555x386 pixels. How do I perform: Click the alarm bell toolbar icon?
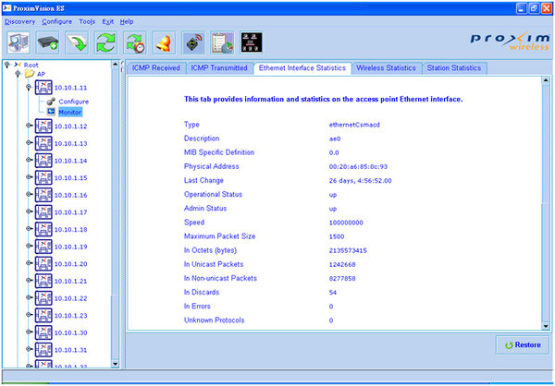click(164, 42)
